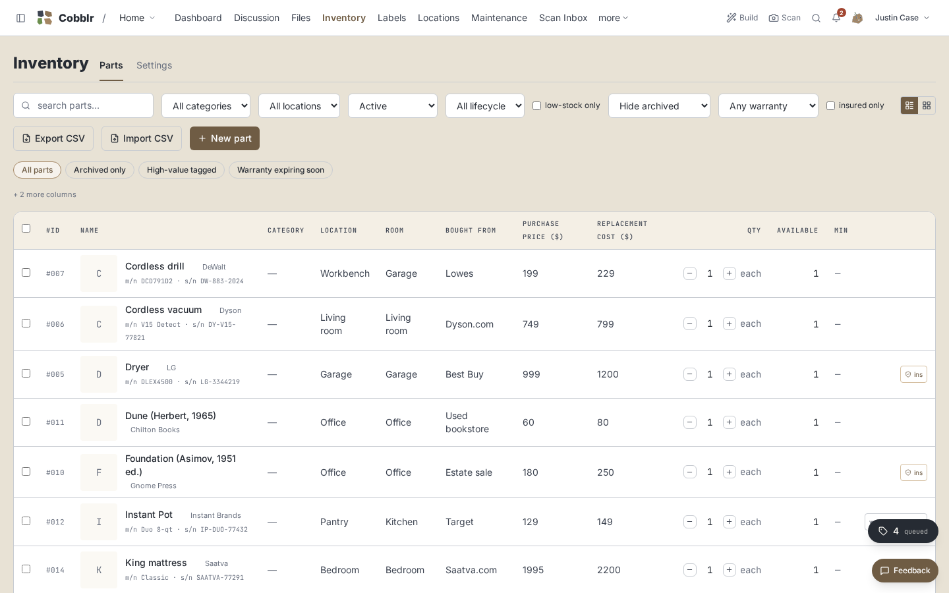949x593 pixels.
Task: Focus the search parts field
Action: [x=83, y=105]
